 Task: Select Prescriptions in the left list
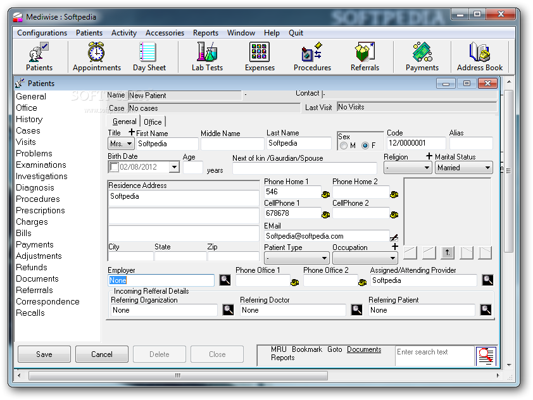click(x=40, y=210)
